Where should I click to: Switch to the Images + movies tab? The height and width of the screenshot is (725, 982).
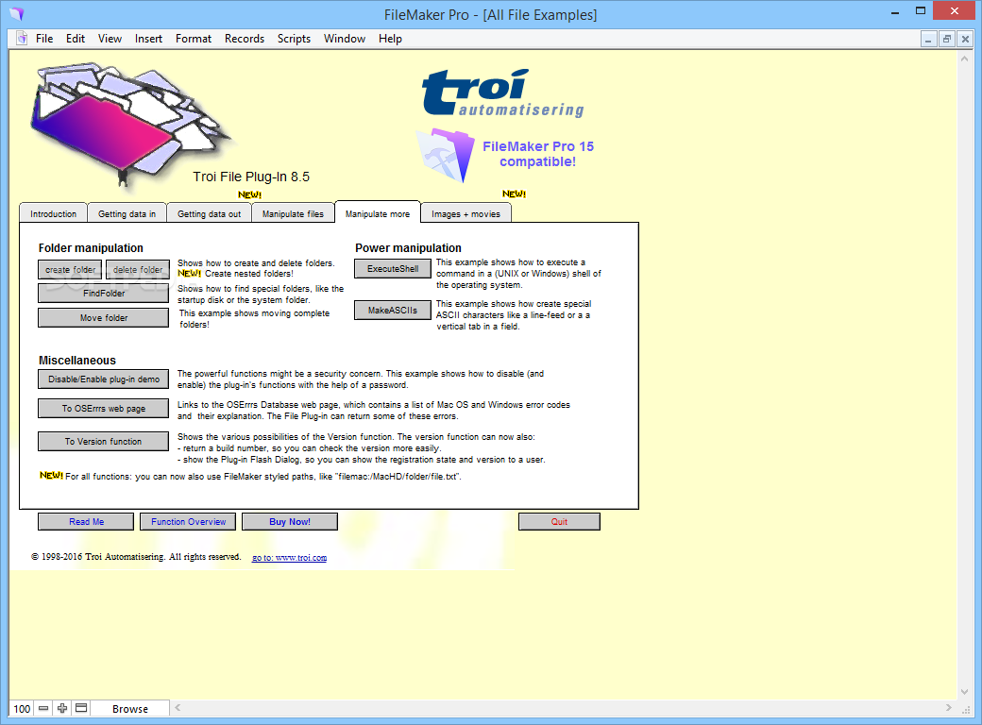(466, 213)
